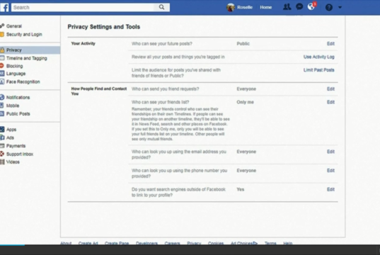Image resolution: width=380 pixels, height=255 pixels.
Task: Click the Security and Login badge icon
Action: tap(2, 34)
